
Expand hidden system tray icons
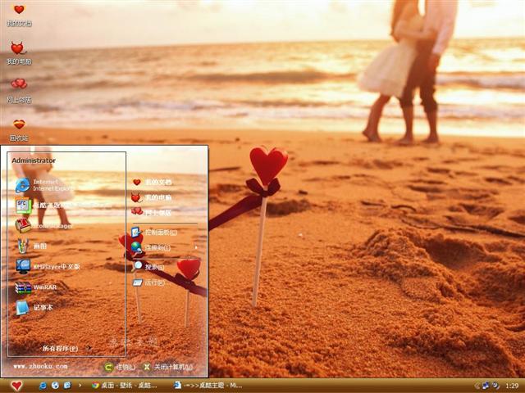[x=477, y=386]
